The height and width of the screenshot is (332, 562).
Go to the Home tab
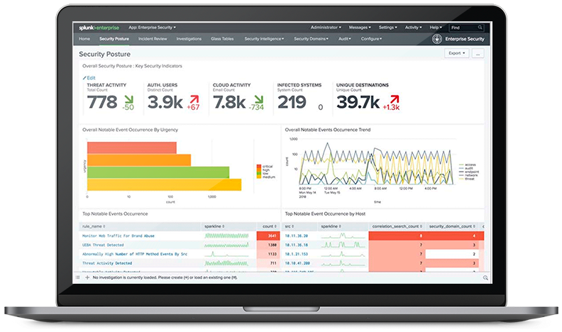pos(84,39)
